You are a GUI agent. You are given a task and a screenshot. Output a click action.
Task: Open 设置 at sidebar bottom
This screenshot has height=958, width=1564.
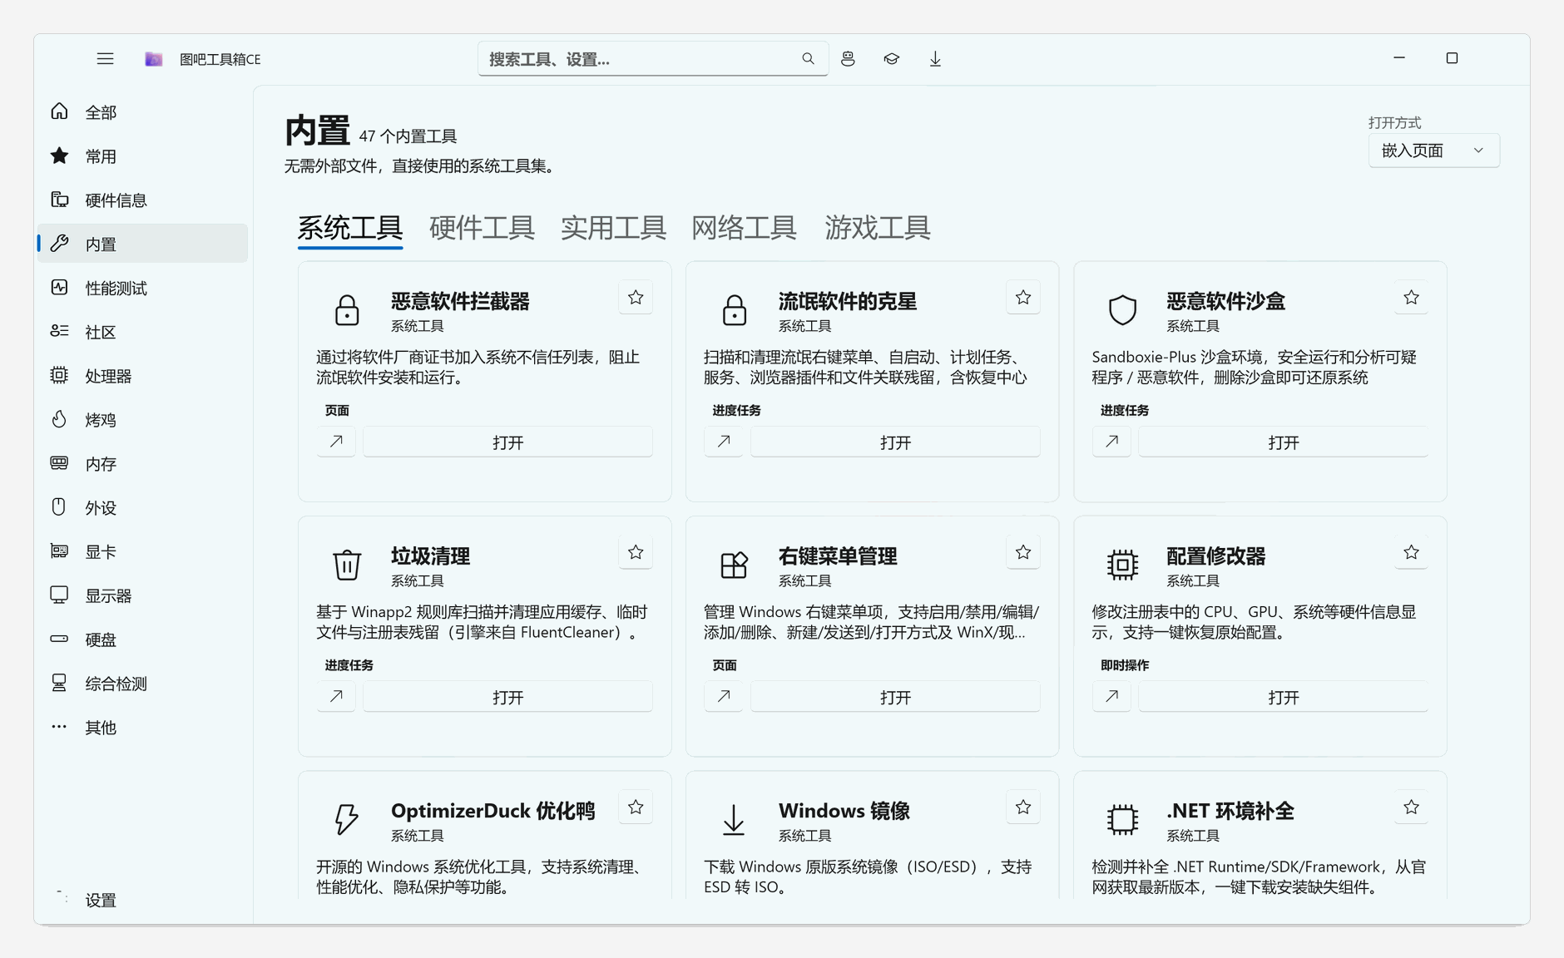point(142,900)
